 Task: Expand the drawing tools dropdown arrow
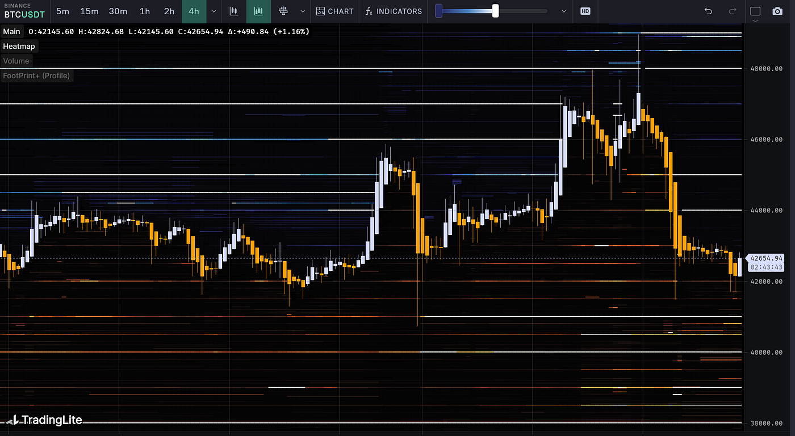pyautogui.click(x=303, y=11)
